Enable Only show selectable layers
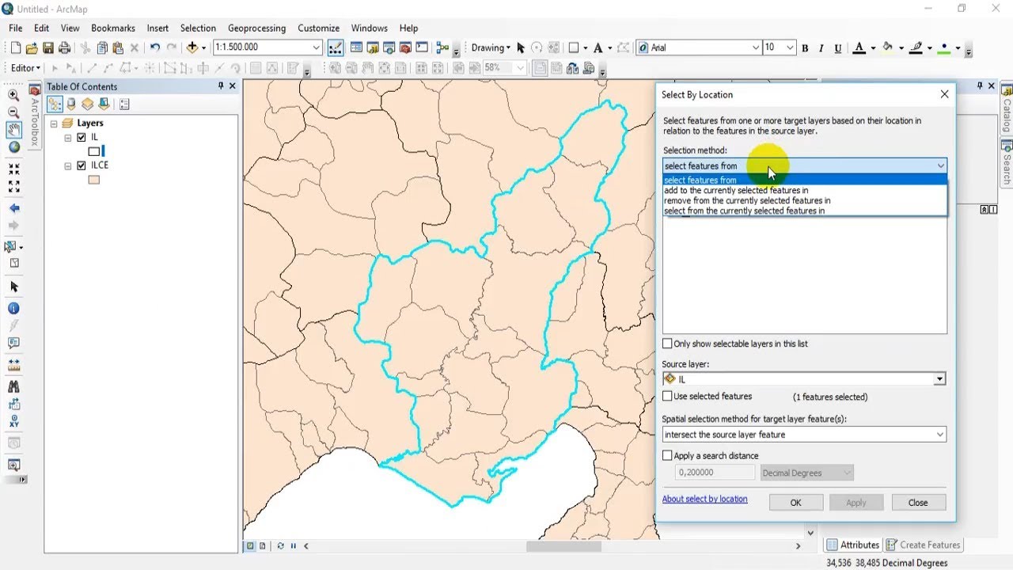1013x570 pixels. [667, 344]
